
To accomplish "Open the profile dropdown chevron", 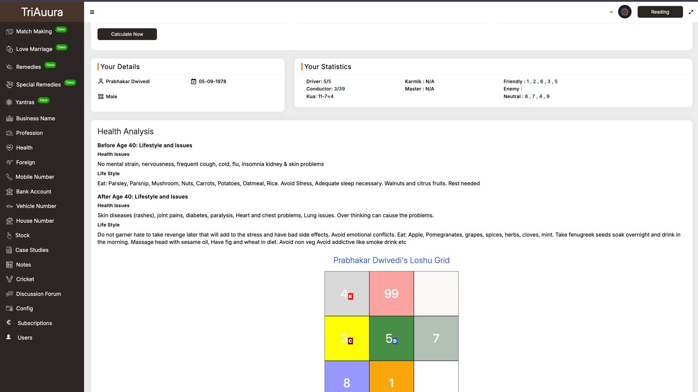I will point(611,12).
